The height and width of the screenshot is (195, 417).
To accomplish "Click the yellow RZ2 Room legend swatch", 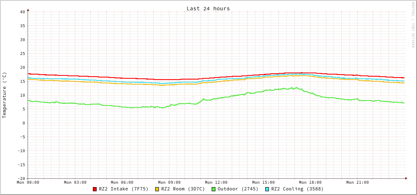I will click(157, 189).
